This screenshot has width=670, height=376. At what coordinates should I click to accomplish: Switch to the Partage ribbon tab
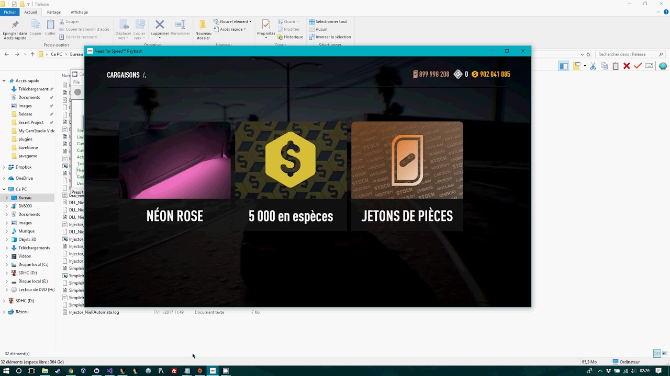(x=54, y=12)
